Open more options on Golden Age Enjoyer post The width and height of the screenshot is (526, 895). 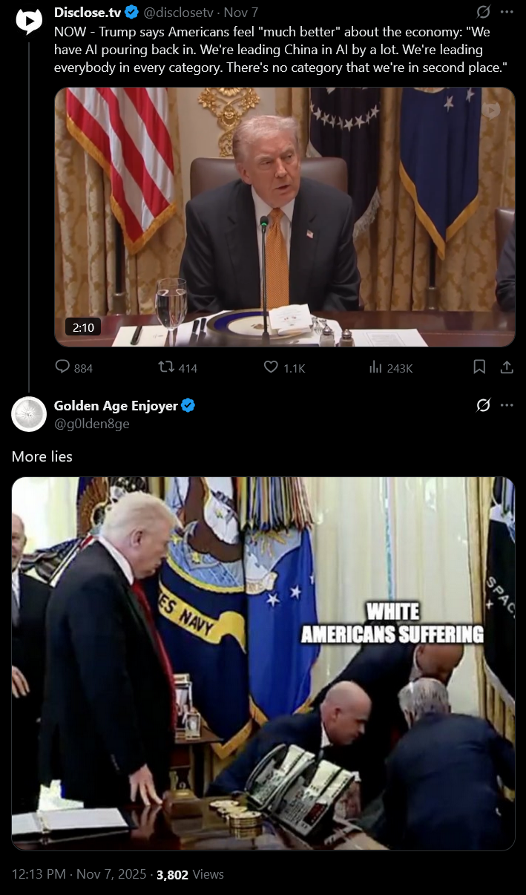pyautogui.click(x=507, y=405)
